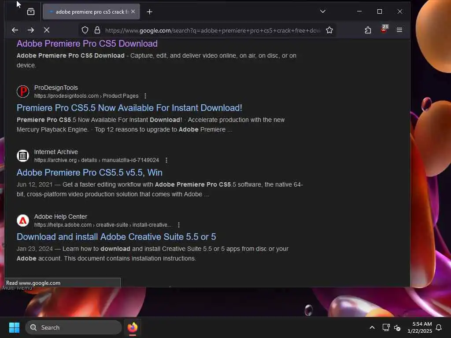View site security padlock info
Screen dimensions: 451x338
point(97,30)
